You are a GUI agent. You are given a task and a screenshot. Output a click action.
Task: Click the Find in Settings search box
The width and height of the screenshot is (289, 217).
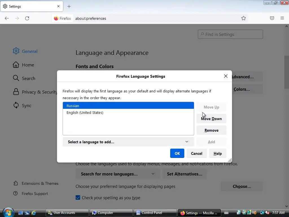(x=230, y=34)
